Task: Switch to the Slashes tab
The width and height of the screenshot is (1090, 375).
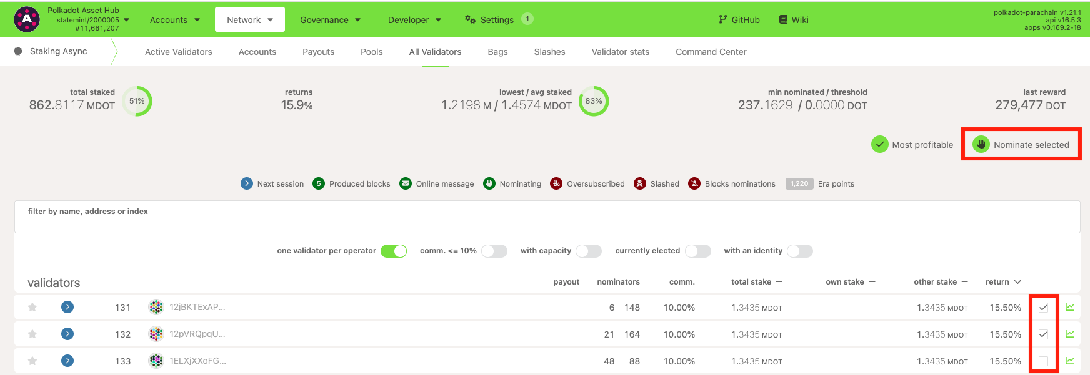Action: (x=550, y=52)
